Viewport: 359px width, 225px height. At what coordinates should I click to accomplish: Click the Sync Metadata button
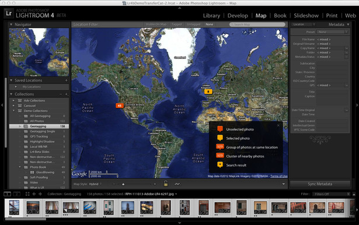[320, 184]
